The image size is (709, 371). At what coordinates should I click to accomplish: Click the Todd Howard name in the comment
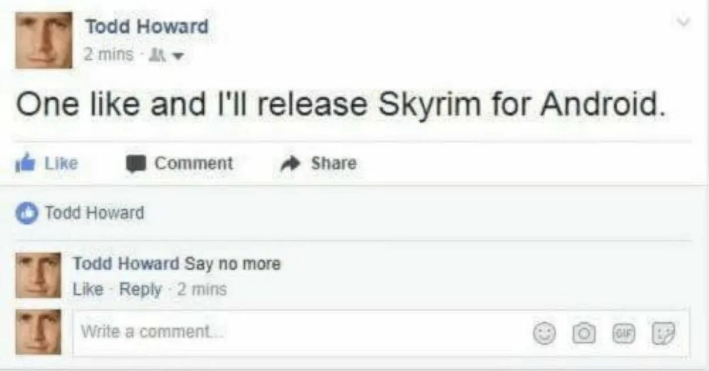pos(126,264)
